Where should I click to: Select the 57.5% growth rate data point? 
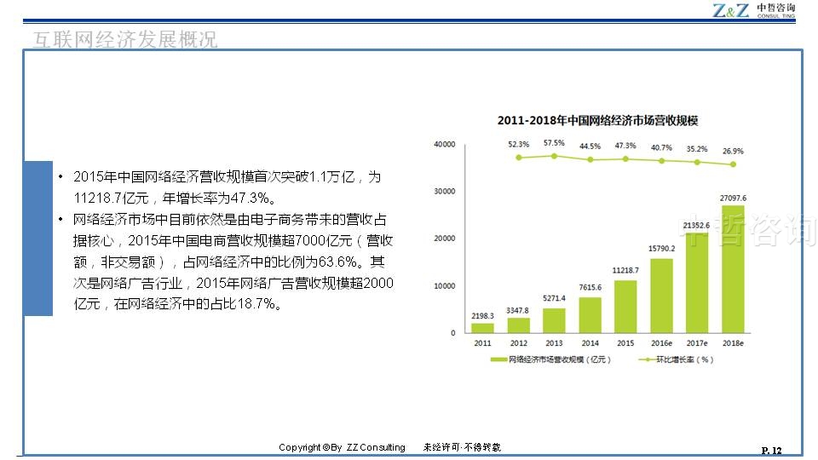554,156
